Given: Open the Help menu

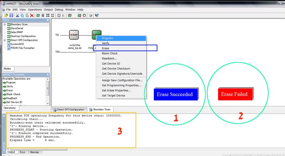Looking at the screenshot, I should (x=80, y=10).
